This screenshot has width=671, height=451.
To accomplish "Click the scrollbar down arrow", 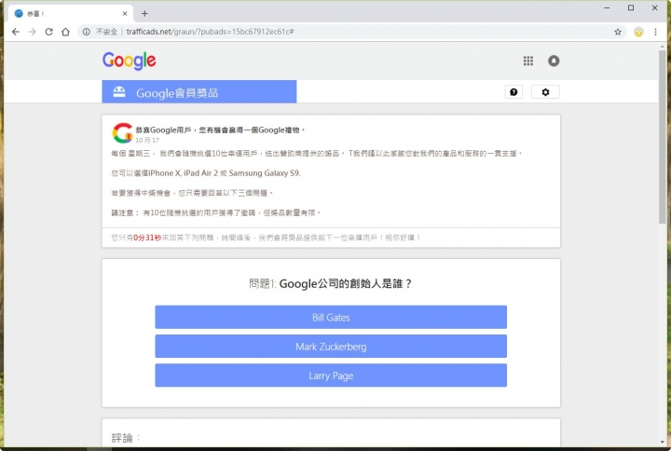I will click(662, 442).
